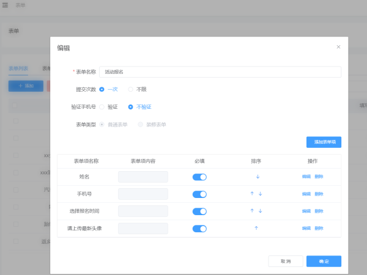Click 编辑 link in the 手机号 row
The width and height of the screenshot is (367, 275).
tap(306, 194)
